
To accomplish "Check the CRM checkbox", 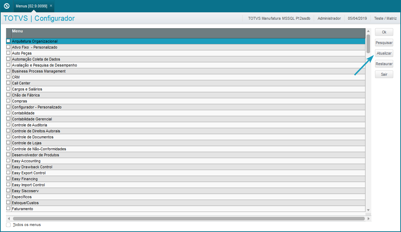I will (x=8, y=77).
